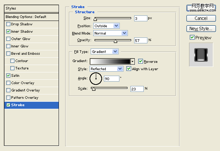Select the Satin effect row
This screenshot has height=151, width=220.
tap(31, 76)
